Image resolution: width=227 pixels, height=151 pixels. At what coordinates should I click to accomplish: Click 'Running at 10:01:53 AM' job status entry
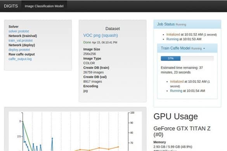[x=184, y=39]
